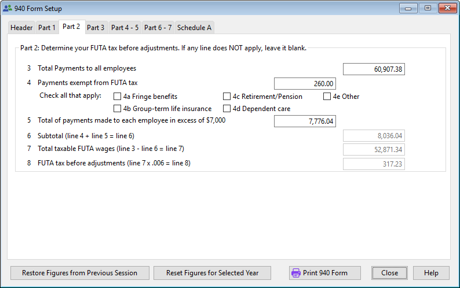Image resolution: width=460 pixels, height=288 pixels.
Task: Click the printer icon on Print 940 Form
Action: click(x=295, y=273)
